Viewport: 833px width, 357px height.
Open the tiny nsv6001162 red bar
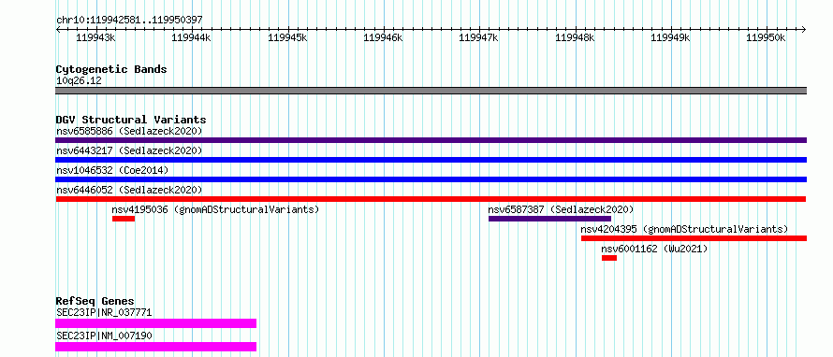click(609, 258)
